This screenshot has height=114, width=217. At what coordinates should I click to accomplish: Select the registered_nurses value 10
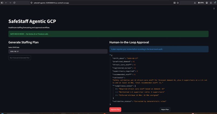tap(135, 68)
